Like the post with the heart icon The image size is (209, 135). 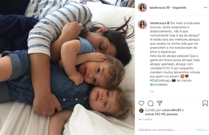point(141,103)
